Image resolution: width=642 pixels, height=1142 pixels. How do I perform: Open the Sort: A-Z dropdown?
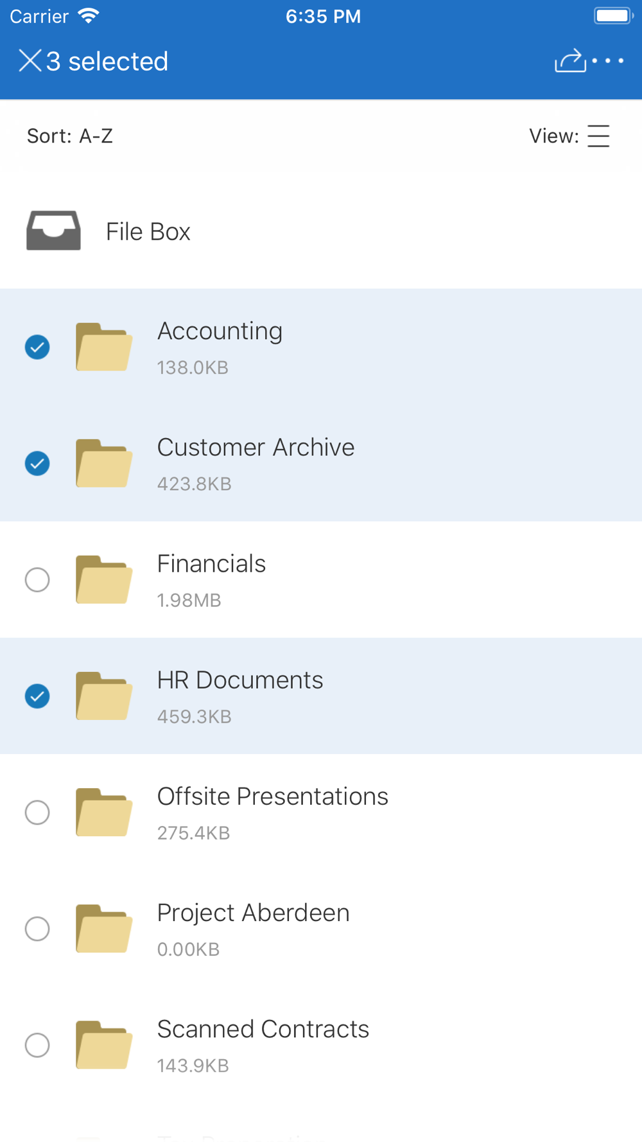[70, 136]
